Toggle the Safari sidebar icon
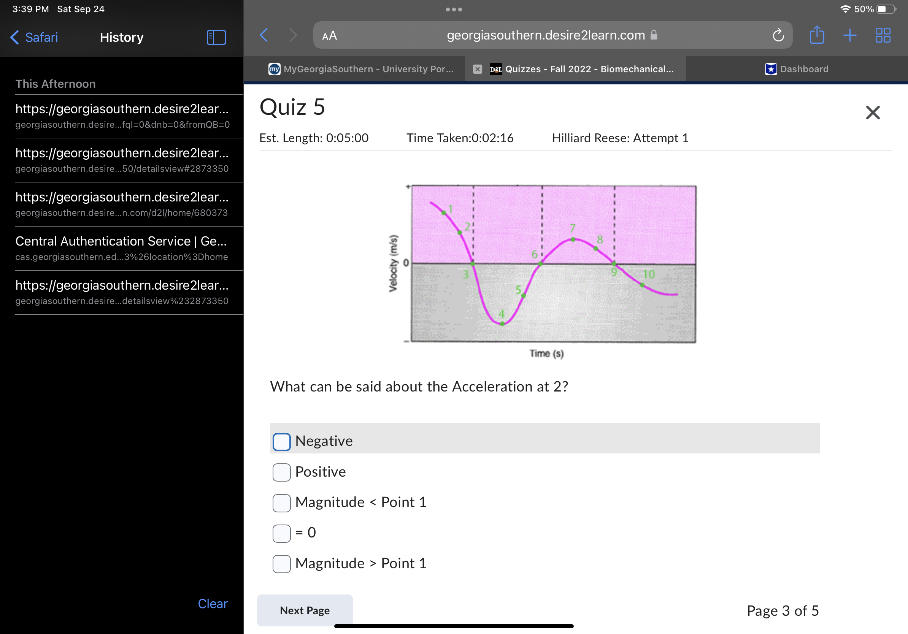Screen dimensions: 908x634 [x=216, y=38]
